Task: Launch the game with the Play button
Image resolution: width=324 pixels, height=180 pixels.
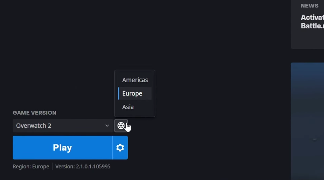Action: [62, 148]
